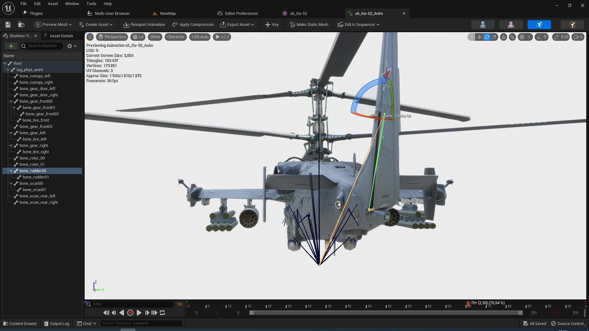
Task: Add a Key to animation
Action: coord(272,25)
